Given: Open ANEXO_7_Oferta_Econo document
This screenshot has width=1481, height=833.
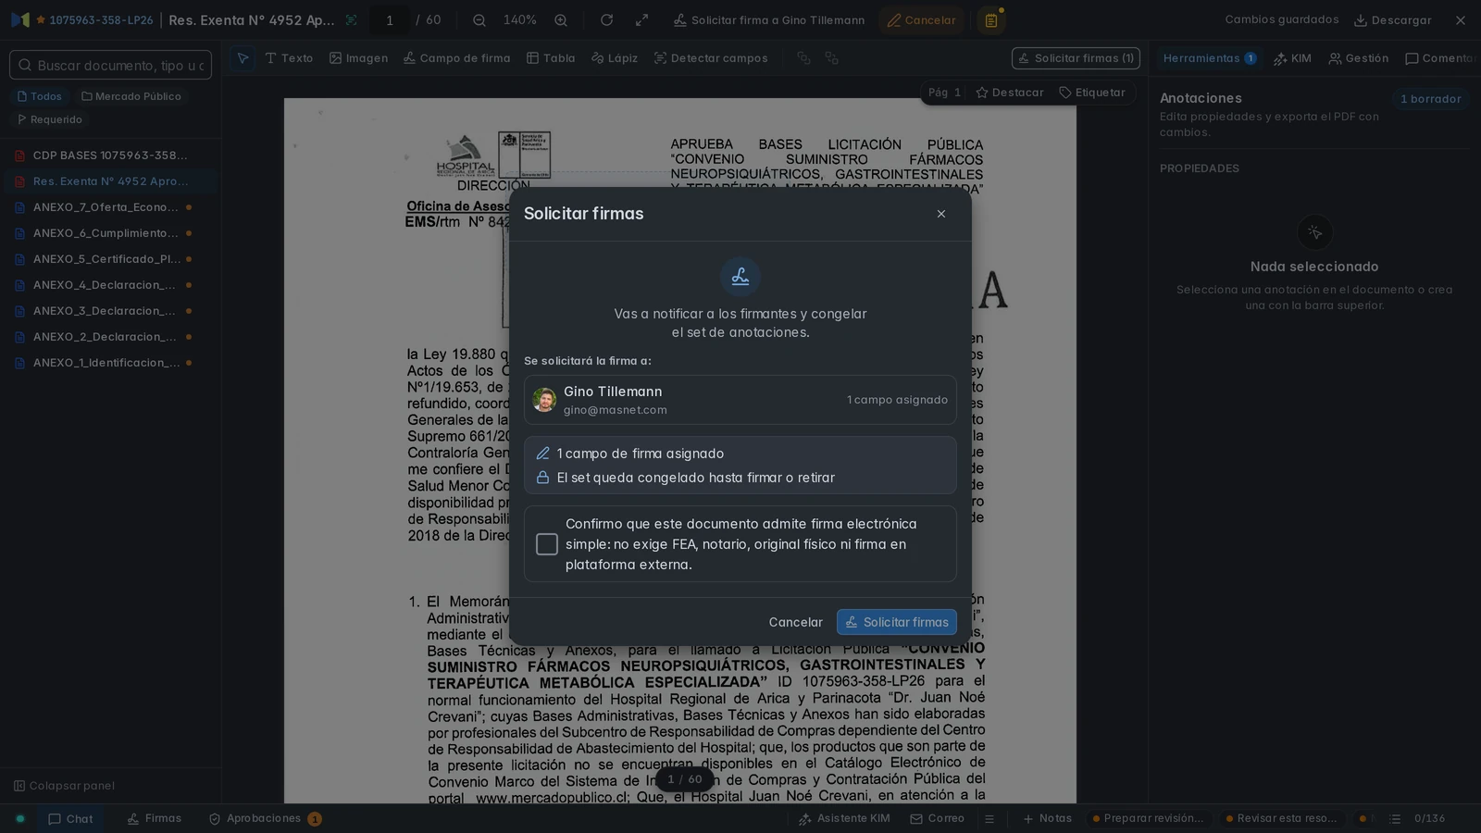Looking at the screenshot, I should 110,207.
